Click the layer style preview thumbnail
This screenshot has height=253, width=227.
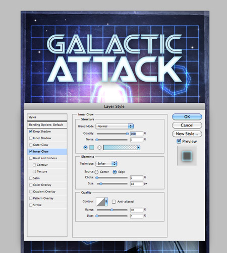point(187,156)
